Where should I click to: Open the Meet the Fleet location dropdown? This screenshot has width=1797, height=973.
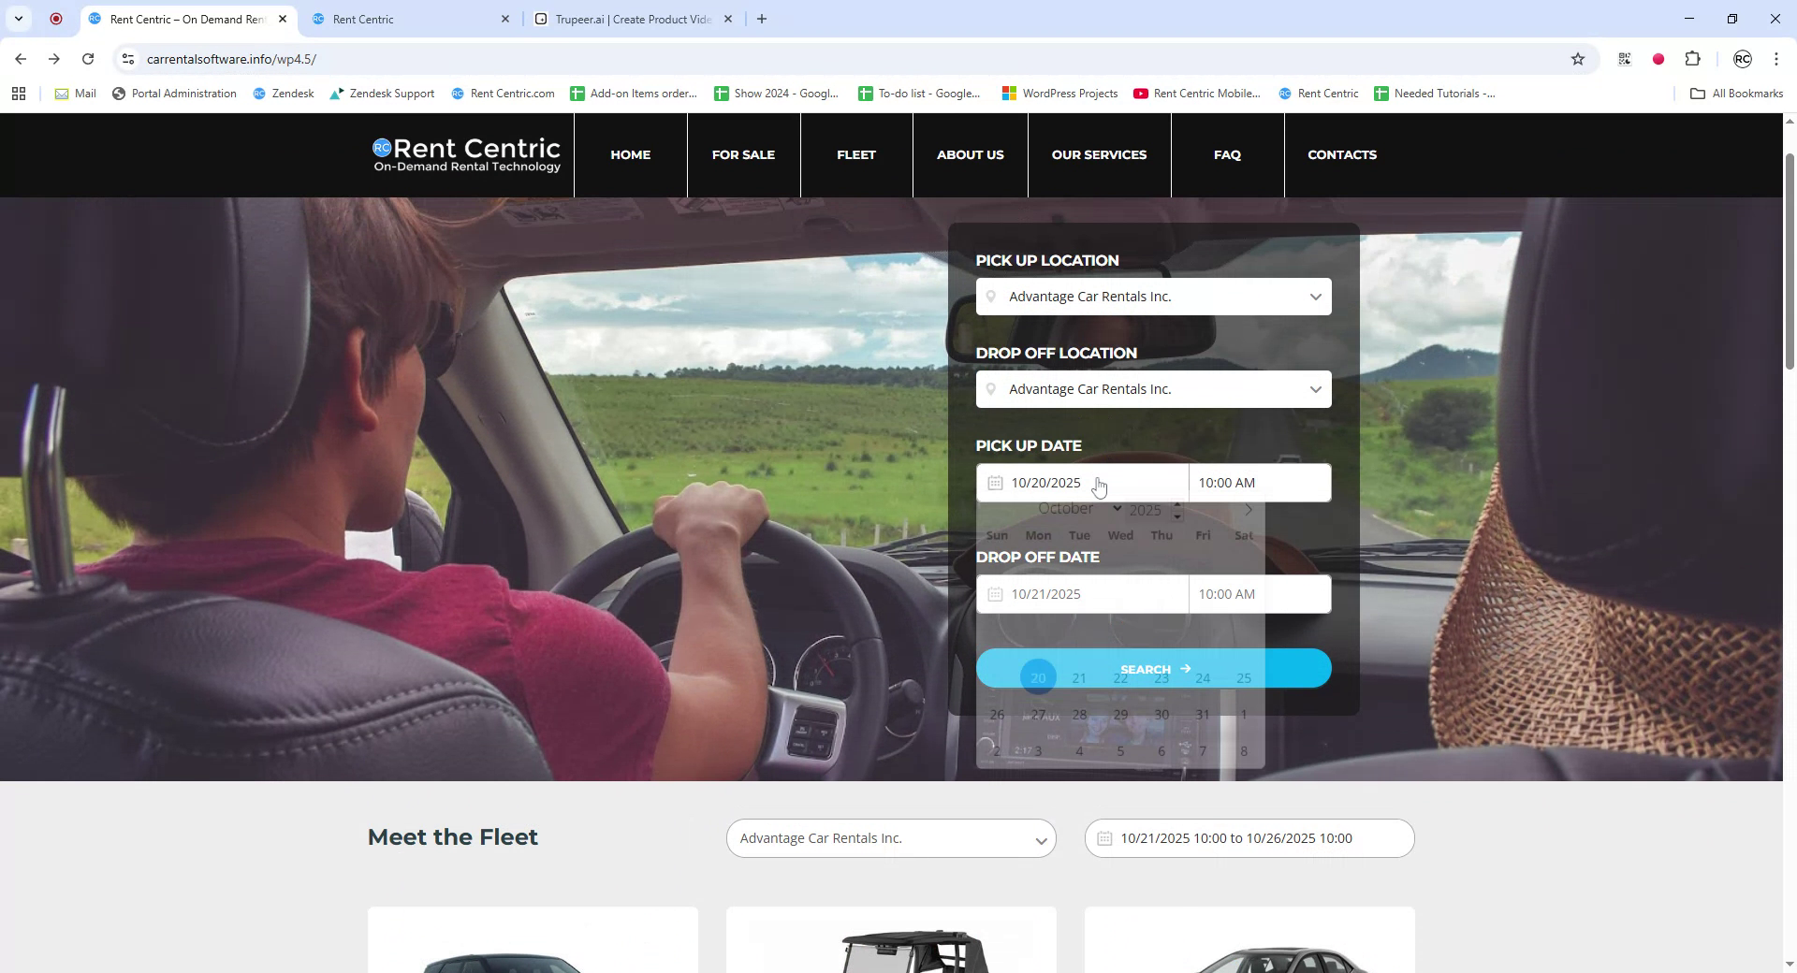point(1041,838)
